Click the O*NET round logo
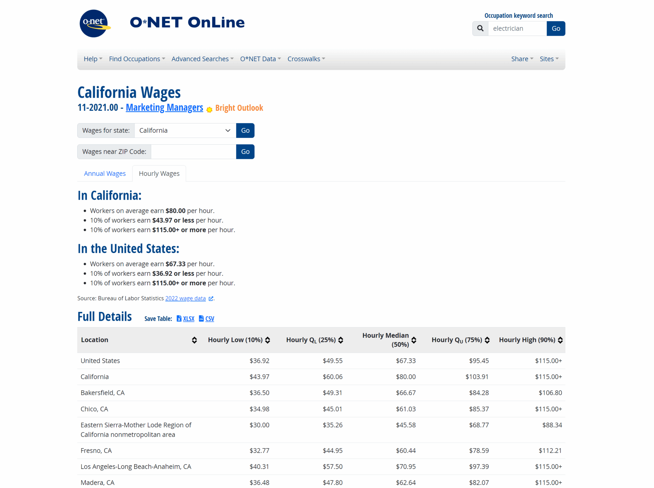The height and width of the screenshot is (488, 654). click(x=95, y=24)
